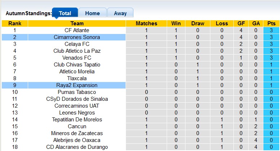Click Celaya FC in standings
Viewport: 280px width, 151px height.
click(77, 44)
